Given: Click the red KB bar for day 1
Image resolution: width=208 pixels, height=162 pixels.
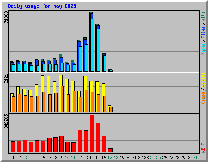Looking at the screenshot, I should [13, 147].
